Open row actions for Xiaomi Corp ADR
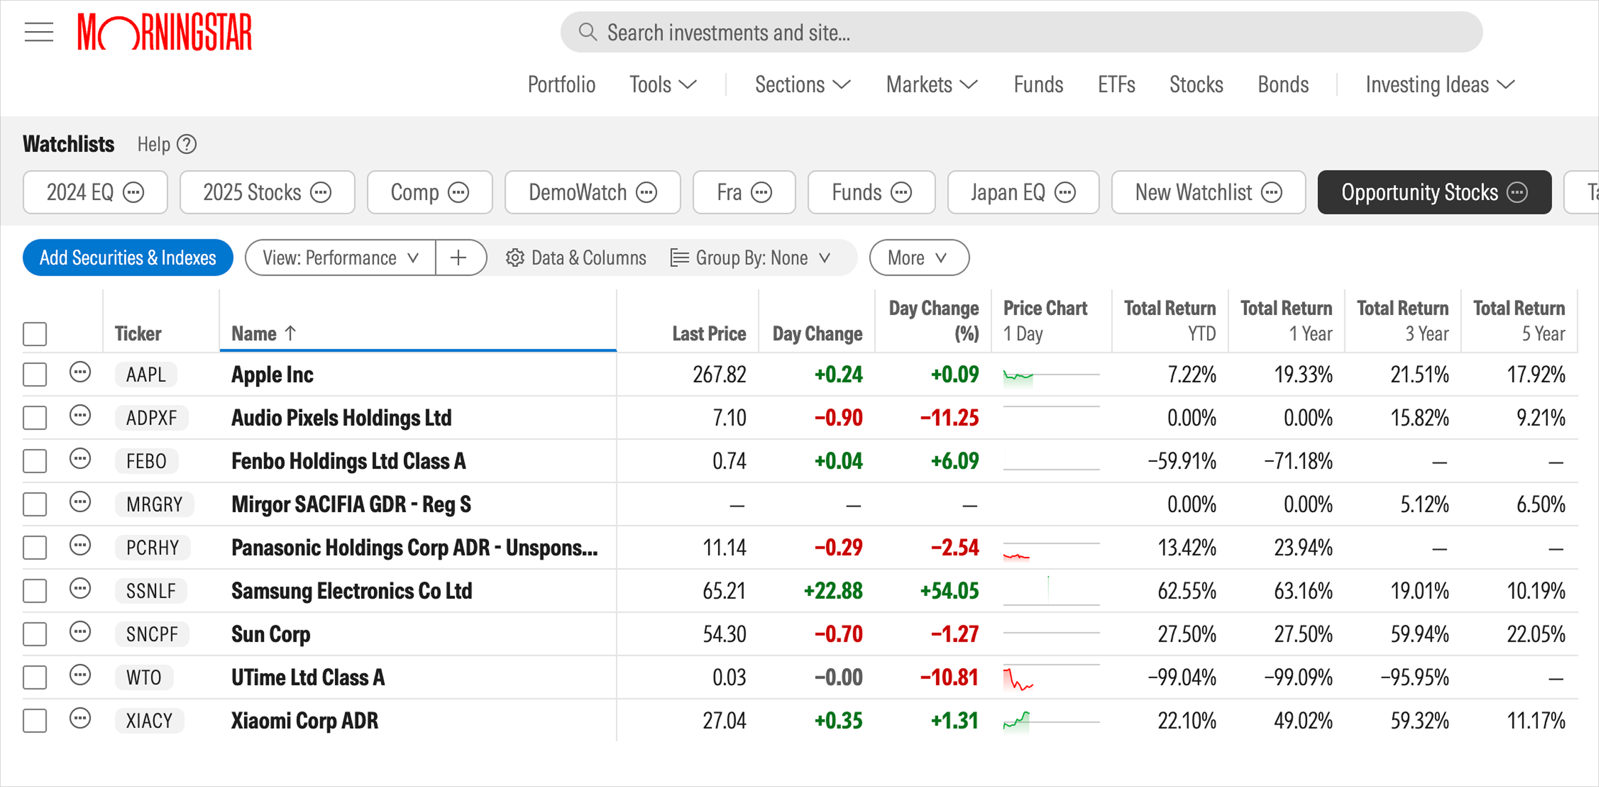 (x=80, y=718)
